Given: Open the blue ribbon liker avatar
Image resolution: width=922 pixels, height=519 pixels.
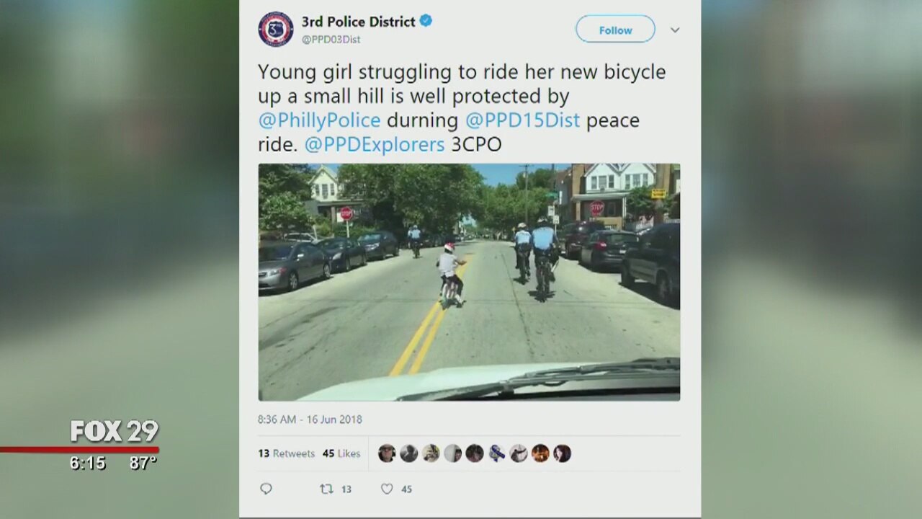Looking at the screenshot, I should tap(496, 453).
